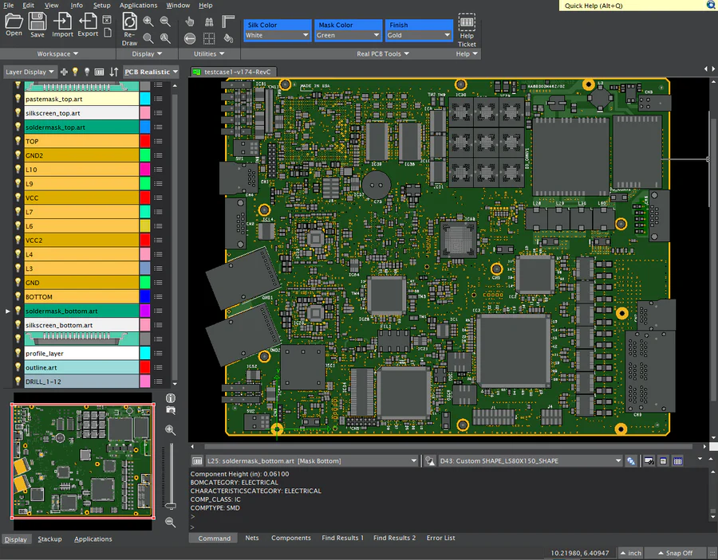Click the red color swatch beside VCC2 layer
718x560 pixels.
click(x=146, y=240)
